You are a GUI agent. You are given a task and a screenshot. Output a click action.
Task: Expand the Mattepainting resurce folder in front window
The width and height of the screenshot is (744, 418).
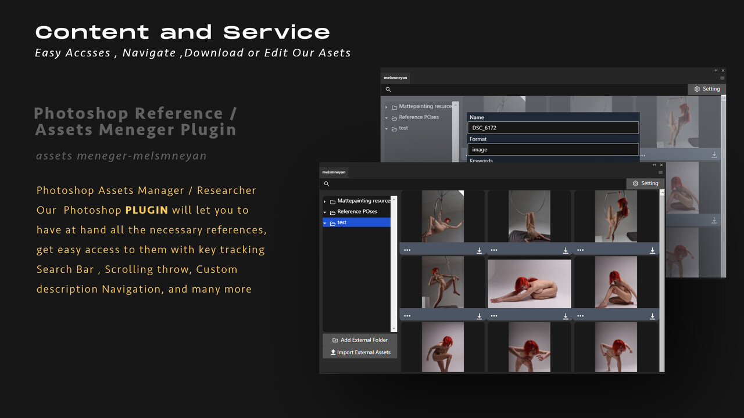[325, 201]
